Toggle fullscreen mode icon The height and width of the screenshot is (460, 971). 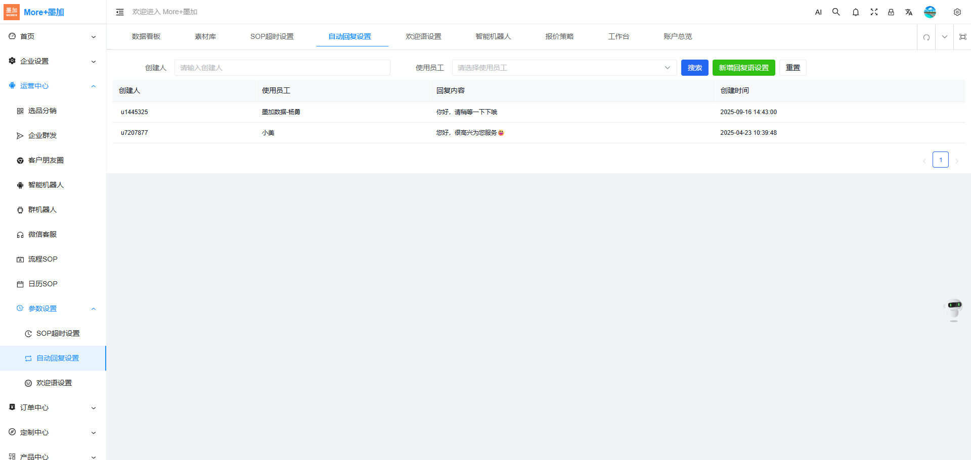(873, 12)
